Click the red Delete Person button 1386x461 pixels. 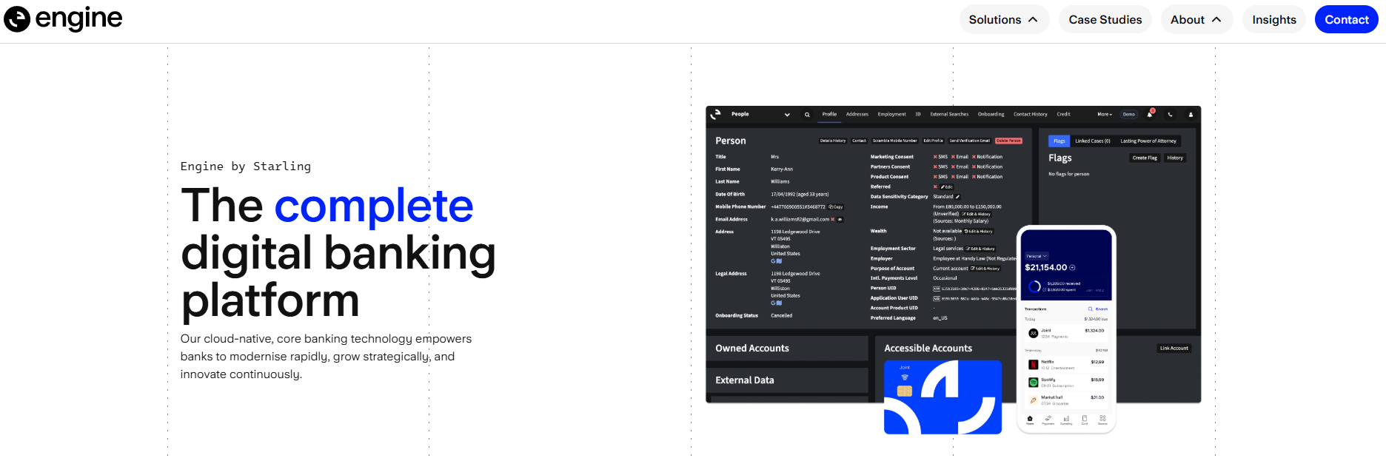(1008, 141)
